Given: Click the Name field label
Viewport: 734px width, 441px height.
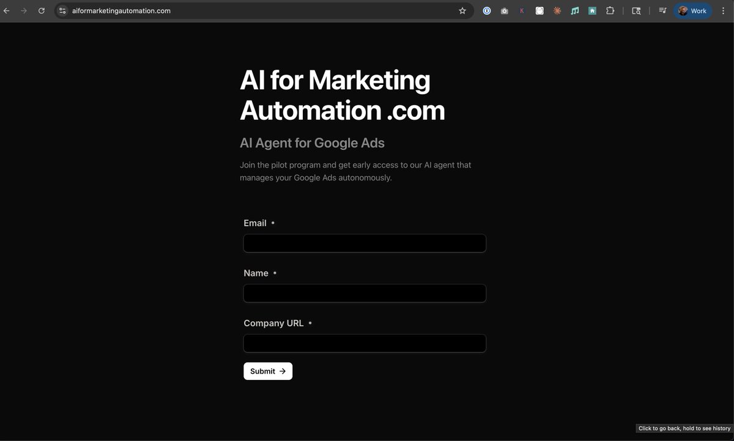Looking at the screenshot, I should tap(256, 273).
